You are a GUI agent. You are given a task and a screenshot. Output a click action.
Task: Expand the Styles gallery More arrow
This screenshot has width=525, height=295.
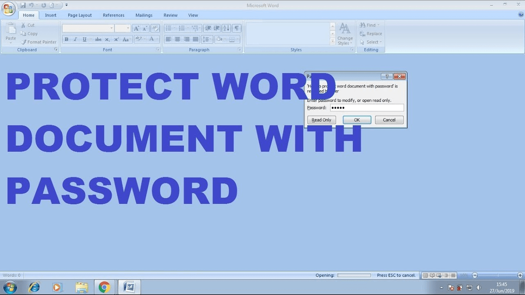point(332,42)
